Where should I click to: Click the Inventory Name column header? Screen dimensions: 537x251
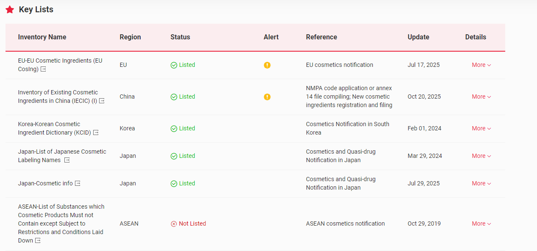tap(42, 37)
